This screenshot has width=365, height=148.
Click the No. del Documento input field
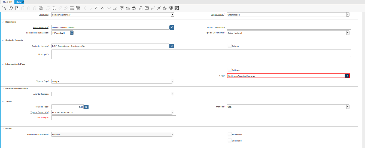click(x=289, y=27)
